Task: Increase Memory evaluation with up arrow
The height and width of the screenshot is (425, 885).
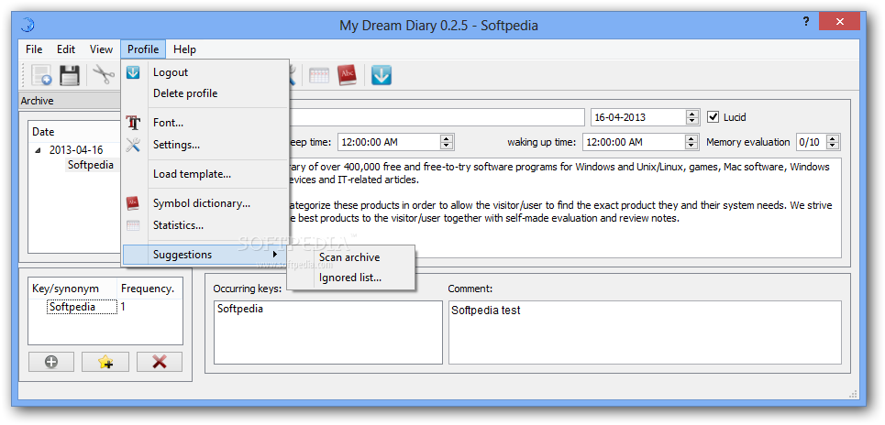Action: 833,138
